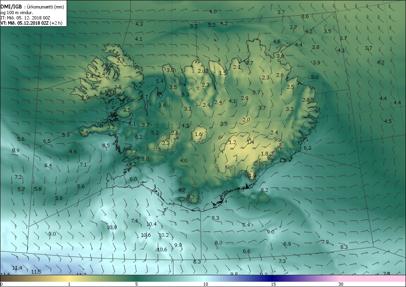Viewport: 406px width, 287px height.
Task: Click the color scale label 5
Action: point(136,285)
